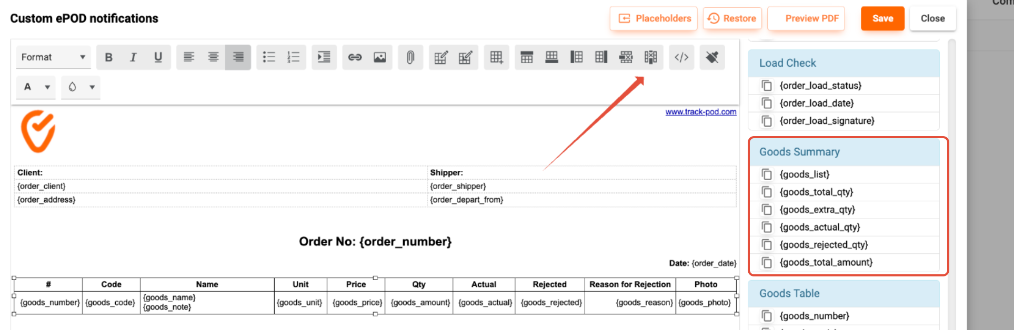
Task: Select the Load Check section header
Action: (844, 63)
